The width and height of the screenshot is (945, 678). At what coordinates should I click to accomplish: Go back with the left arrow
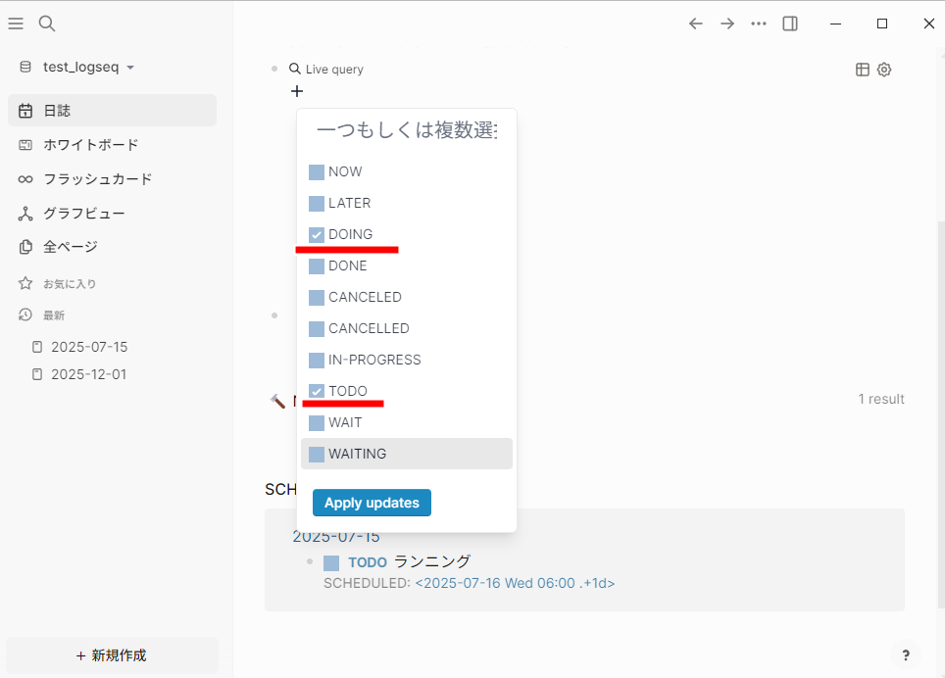pos(695,24)
